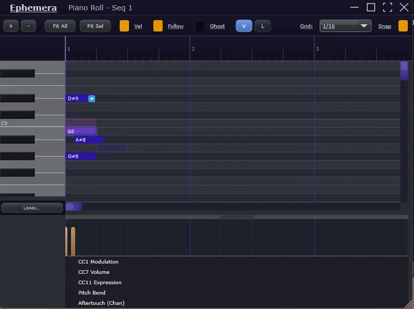Click the horizontal scrollbar thumb
The image size is (414, 309).
point(73,207)
